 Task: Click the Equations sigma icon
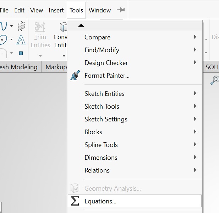[x=75, y=201]
